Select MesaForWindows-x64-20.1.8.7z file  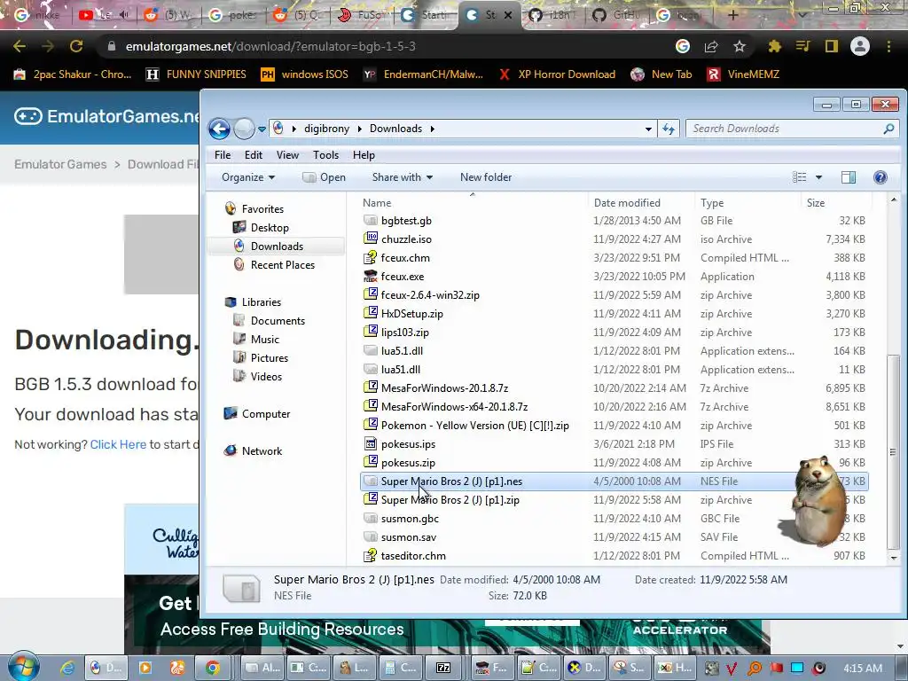(x=454, y=406)
